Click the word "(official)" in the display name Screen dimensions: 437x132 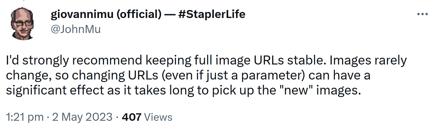[139, 14]
